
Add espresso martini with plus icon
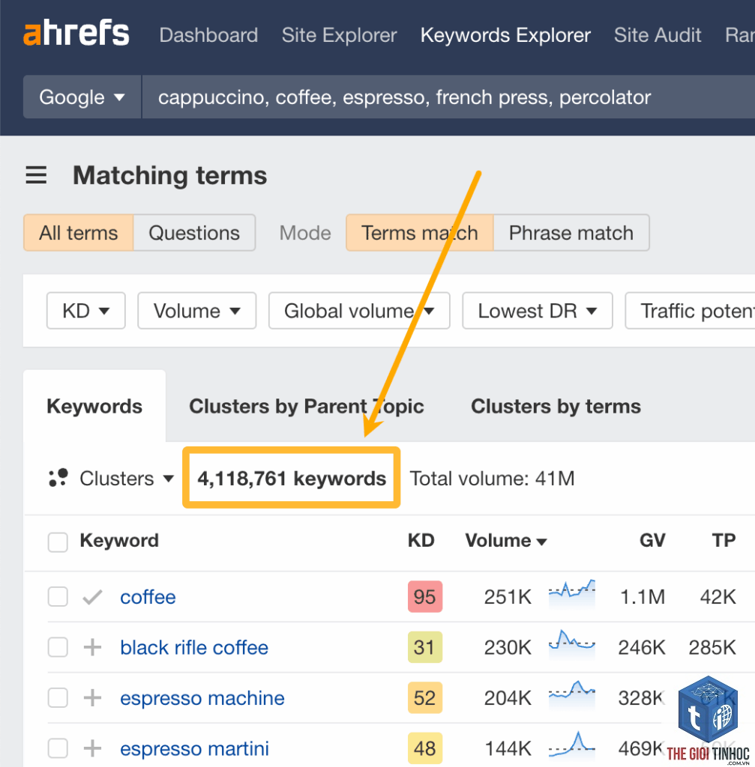click(x=92, y=748)
